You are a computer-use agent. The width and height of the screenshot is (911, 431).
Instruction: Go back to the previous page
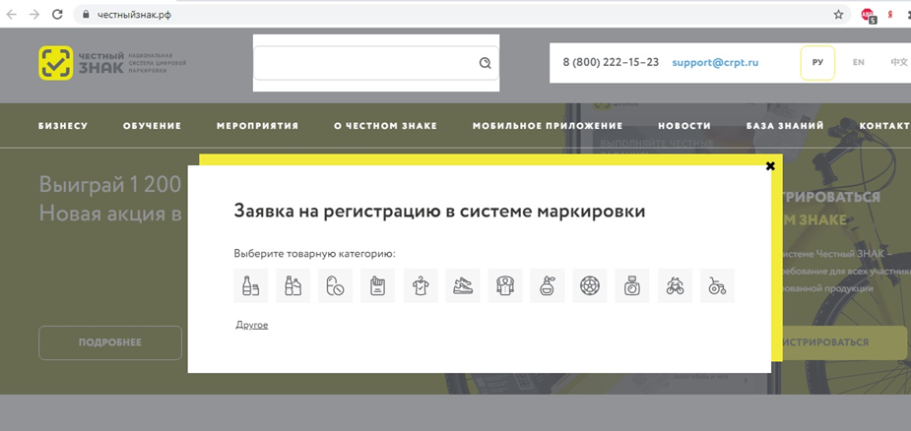click(x=11, y=15)
